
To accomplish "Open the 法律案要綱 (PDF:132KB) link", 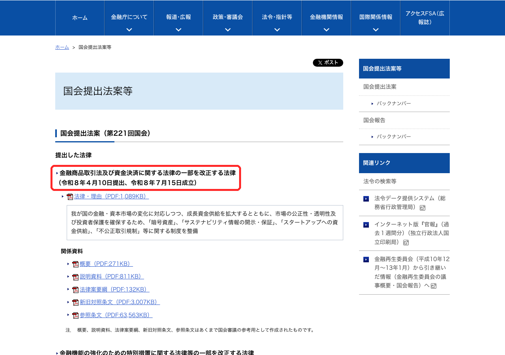I will [114, 290].
